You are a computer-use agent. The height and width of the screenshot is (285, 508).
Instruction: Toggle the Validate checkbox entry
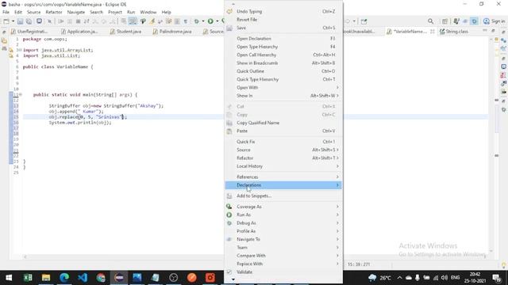(283, 272)
